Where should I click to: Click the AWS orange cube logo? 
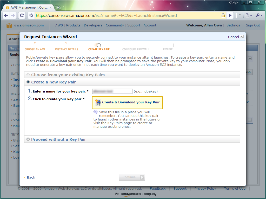point(9,26)
